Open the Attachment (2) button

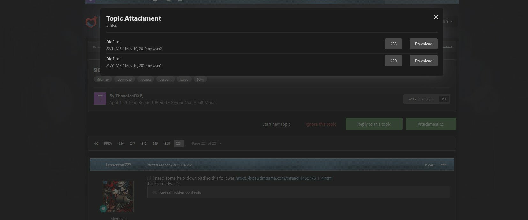(x=431, y=124)
